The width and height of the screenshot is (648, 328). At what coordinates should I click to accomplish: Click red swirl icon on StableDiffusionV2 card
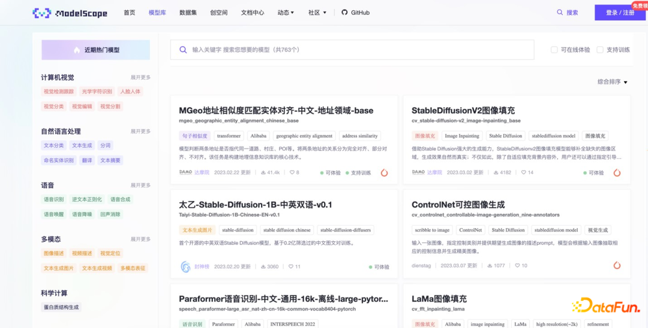pyautogui.click(x=617, y=172)
